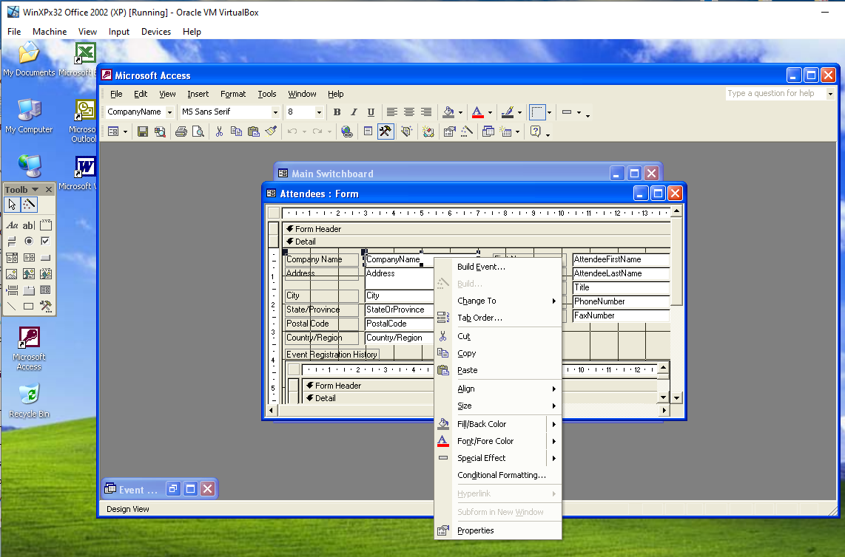
Task: Choose Conditional Formatting in the context menu
Action: pos(498,475)
